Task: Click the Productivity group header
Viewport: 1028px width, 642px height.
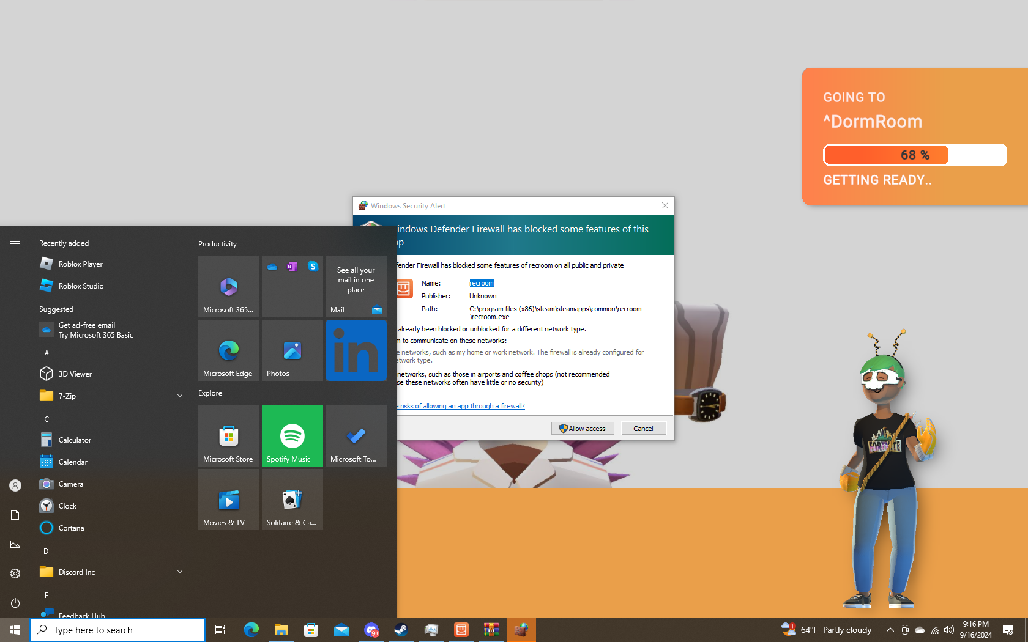Action: [217, 244]
